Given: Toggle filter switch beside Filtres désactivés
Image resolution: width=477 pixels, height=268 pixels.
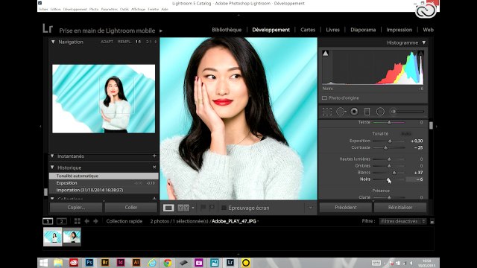Looking at the screenshot, I should click(432, 222).
